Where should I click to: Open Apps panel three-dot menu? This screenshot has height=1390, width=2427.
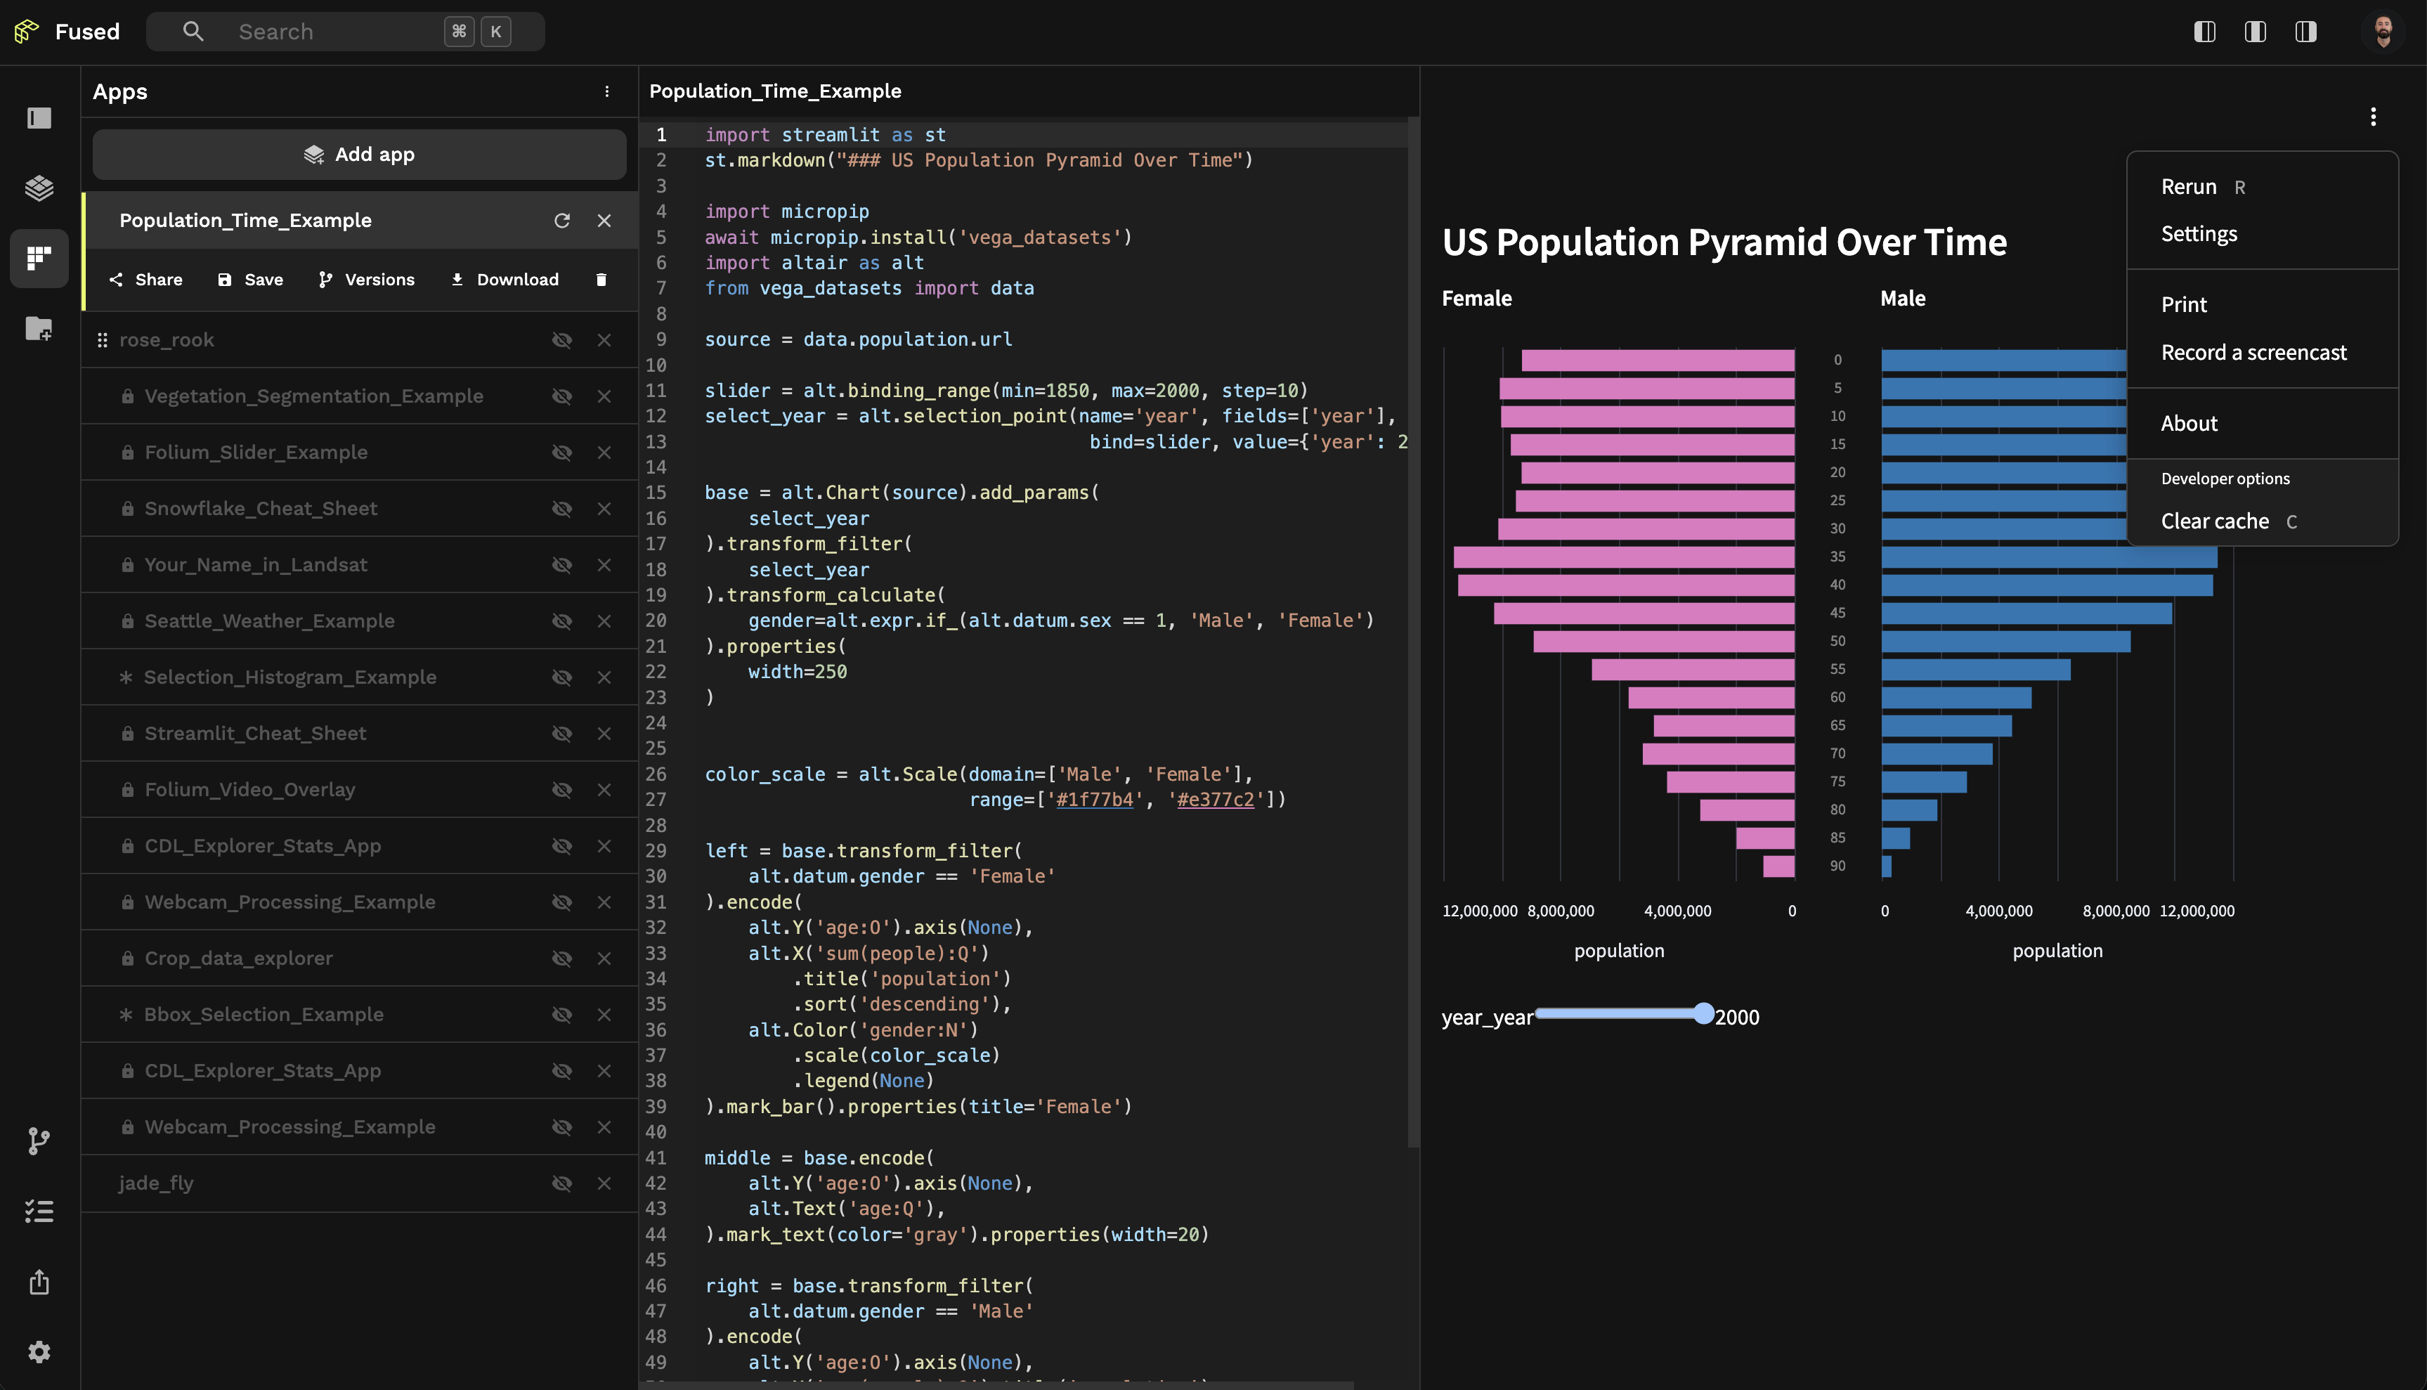tap(607, 91)
